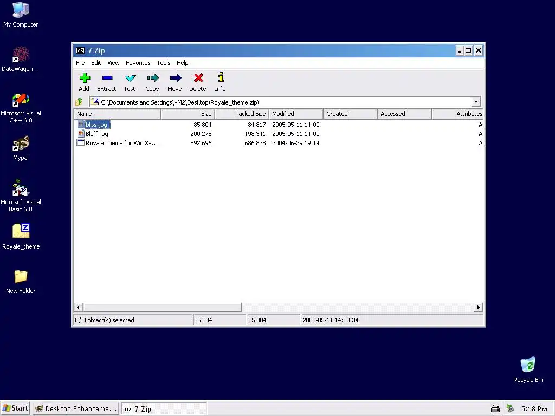Screen dimensions: 555x416
Task: Sort by the Size column header
Action: [x=188, y=114]
